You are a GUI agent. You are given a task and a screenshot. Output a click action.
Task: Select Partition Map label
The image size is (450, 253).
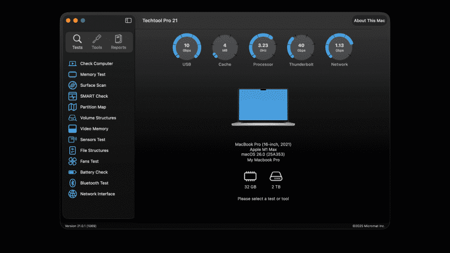click(x=93, y=107)
